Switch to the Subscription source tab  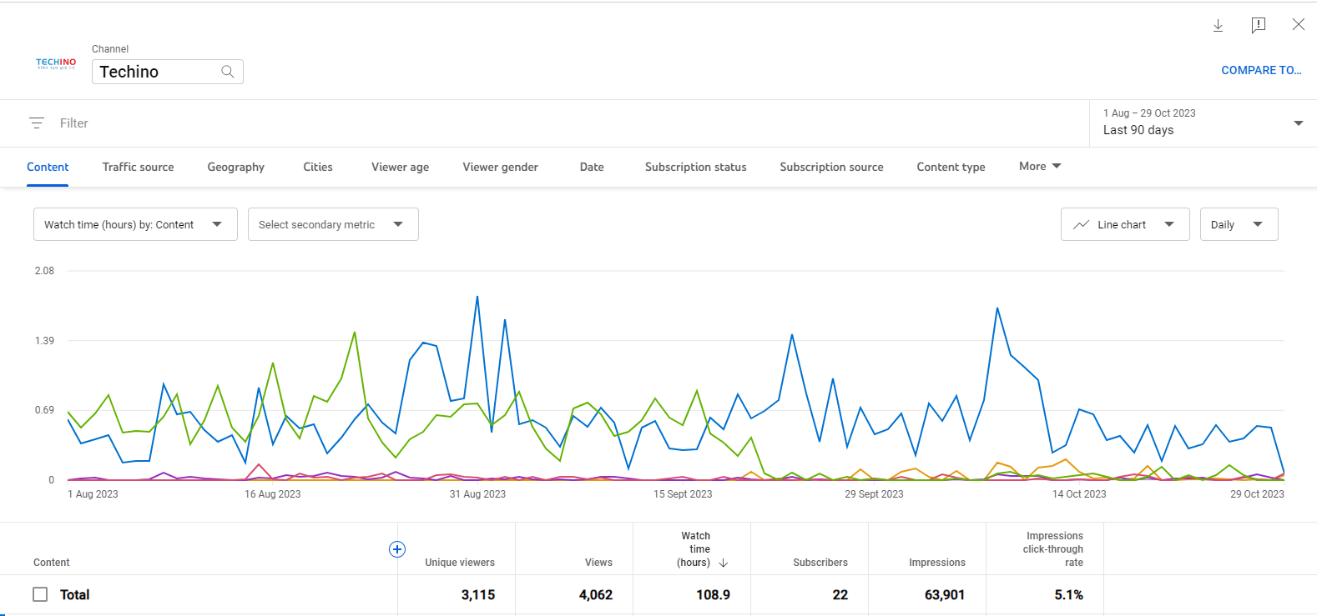[832, 168]
